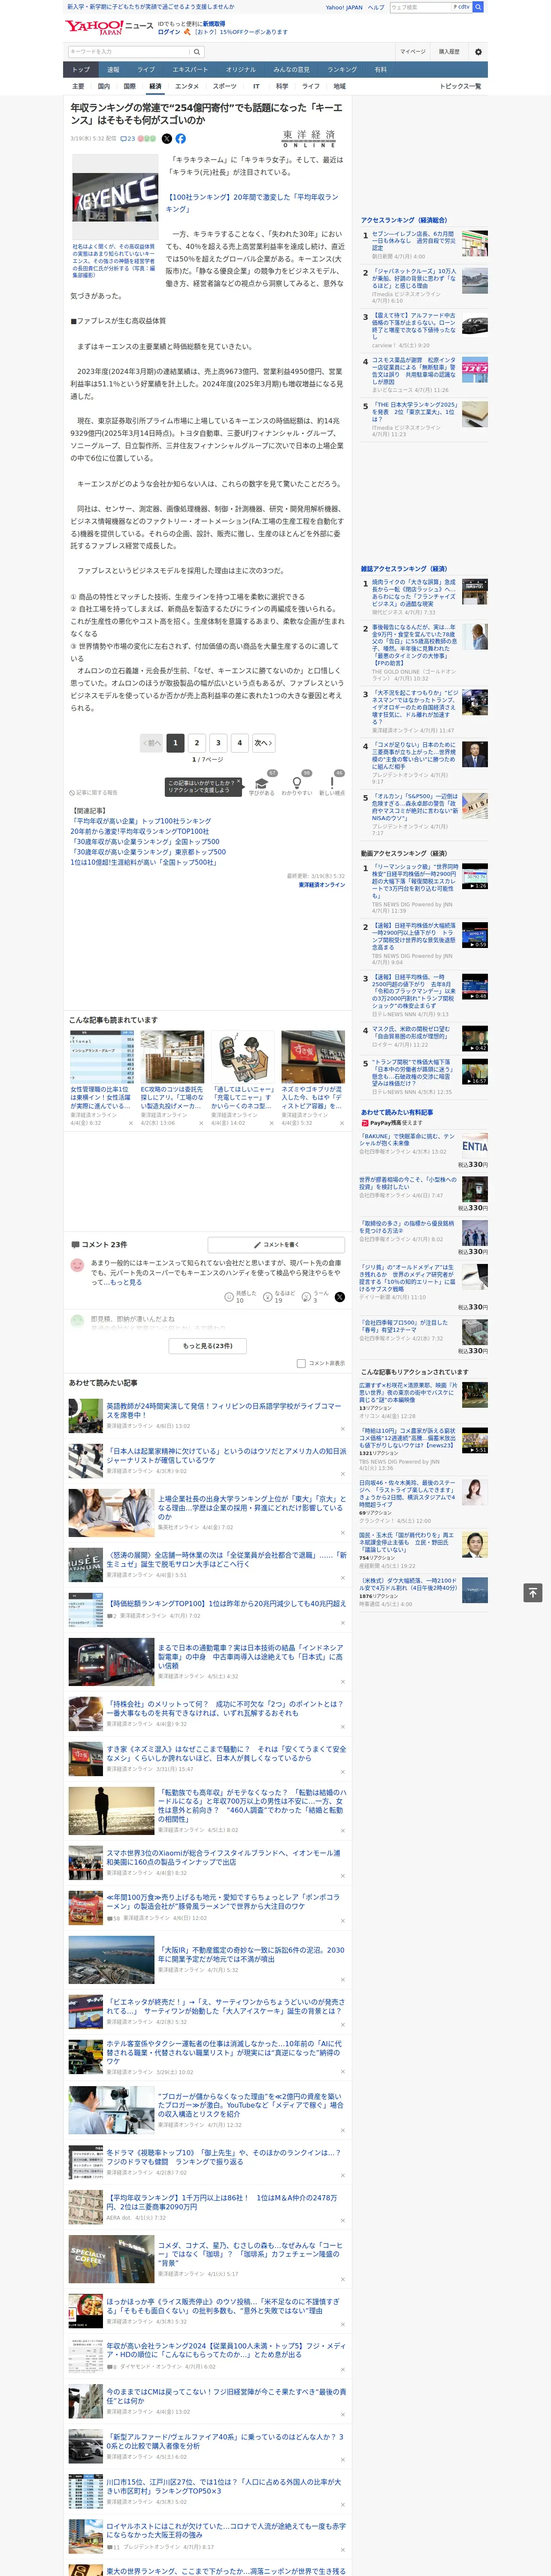Click the Yahoo! JAPAN News logo
The width and height of the screenshot is (551, 2576).
point(109,27)
